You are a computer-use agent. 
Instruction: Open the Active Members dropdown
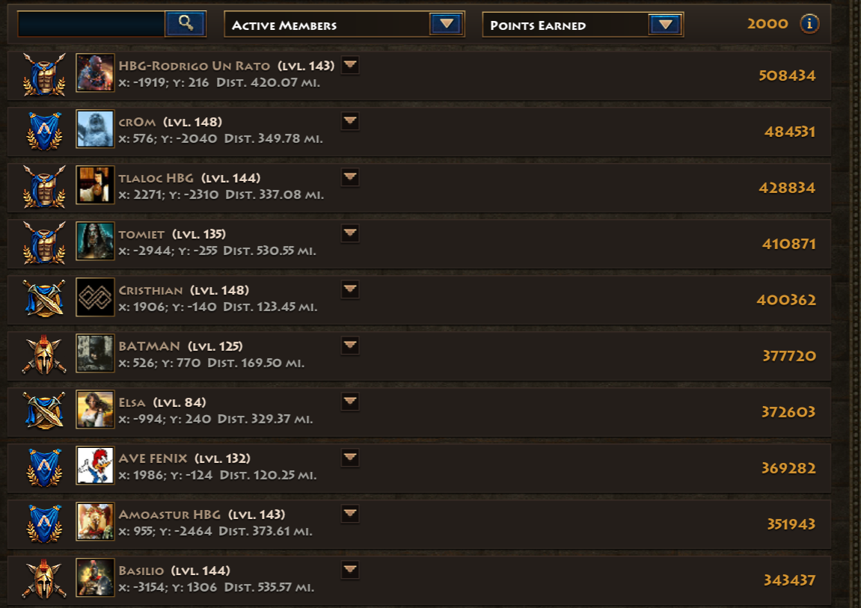[x=344, y=25]
